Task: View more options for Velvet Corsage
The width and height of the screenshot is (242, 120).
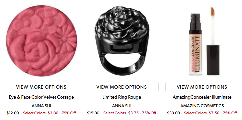Action: pos(42,87)
